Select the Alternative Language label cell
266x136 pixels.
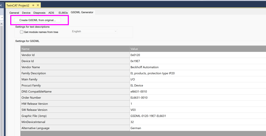[x=75, y=128]
